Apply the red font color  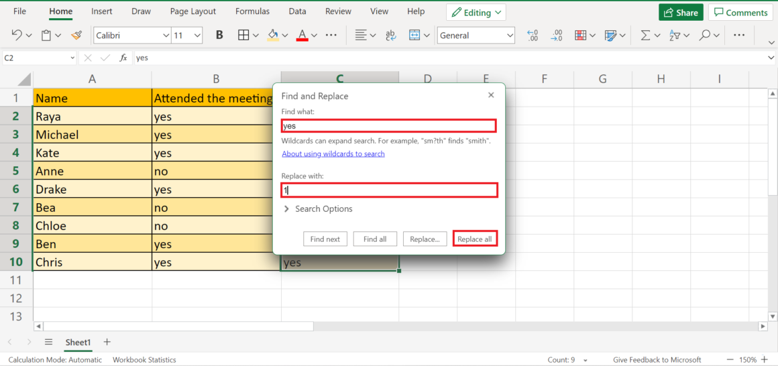(x=302, y=36)
